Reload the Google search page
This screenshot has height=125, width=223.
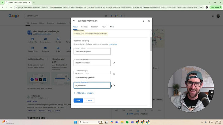tap(11, 7)
